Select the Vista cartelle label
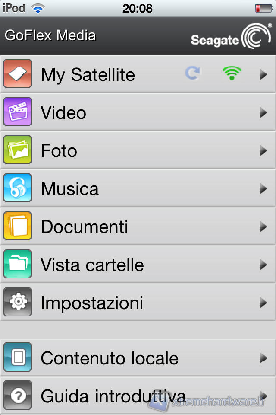This screenshot has height=415, width=276. (x=92, y=265)
